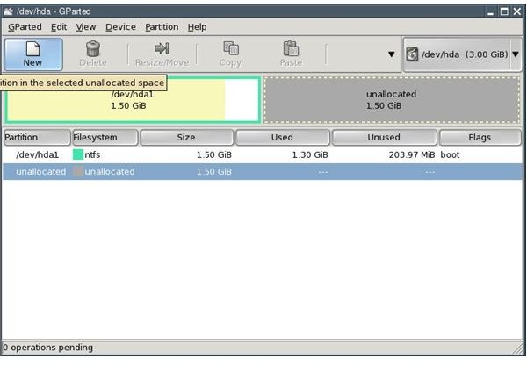The width and height of the screenshot is (527, 366).
Task: Sort by the Used column header
Action: tap(282, 137)
